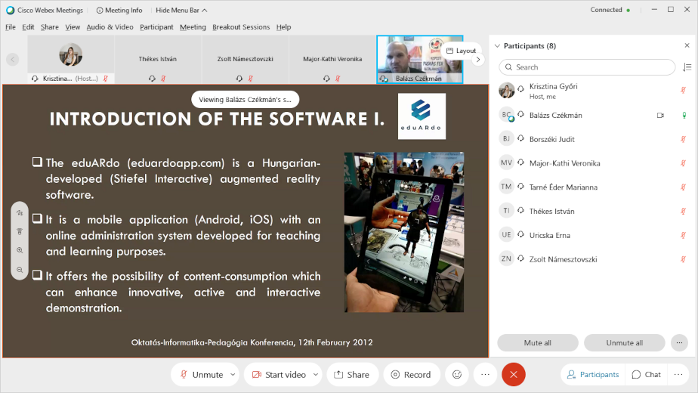Screen dimensions: 698x393
Task: Click the Share content button
Action: (352, 375)
